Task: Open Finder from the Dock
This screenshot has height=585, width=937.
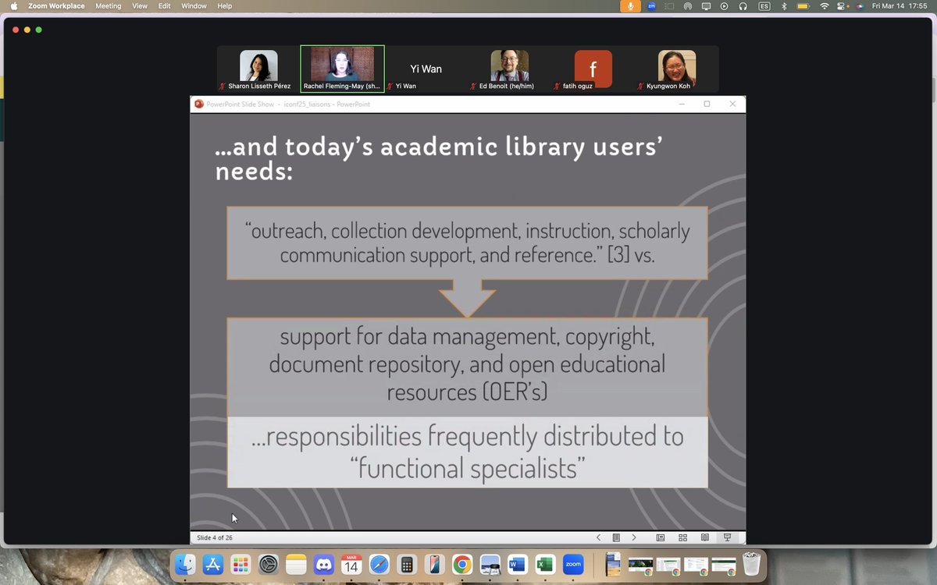Action: pos(185,564)
